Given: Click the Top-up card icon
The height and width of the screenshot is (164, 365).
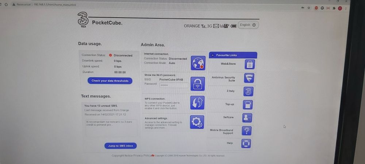Looking at the screenshot, I should tap(248, 105).
